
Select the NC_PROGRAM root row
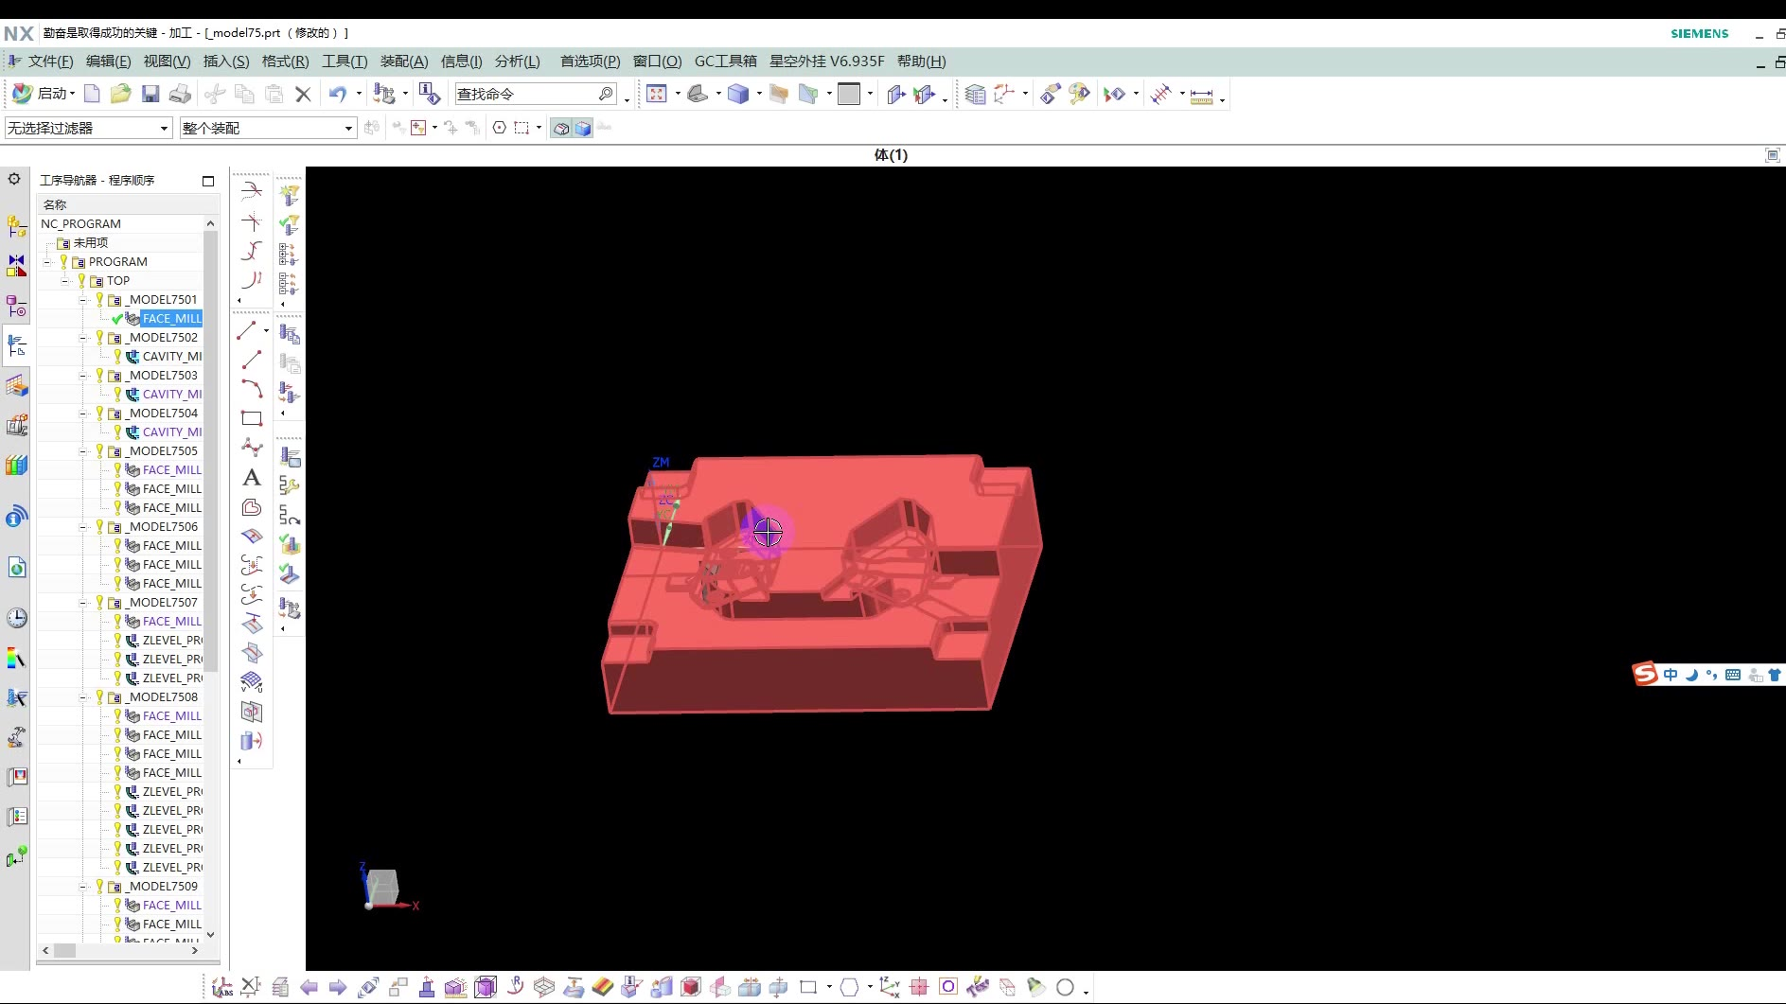pos(121,224)
